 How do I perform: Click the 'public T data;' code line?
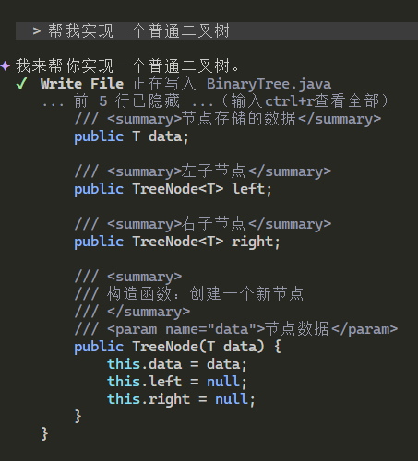pos(131,136)
